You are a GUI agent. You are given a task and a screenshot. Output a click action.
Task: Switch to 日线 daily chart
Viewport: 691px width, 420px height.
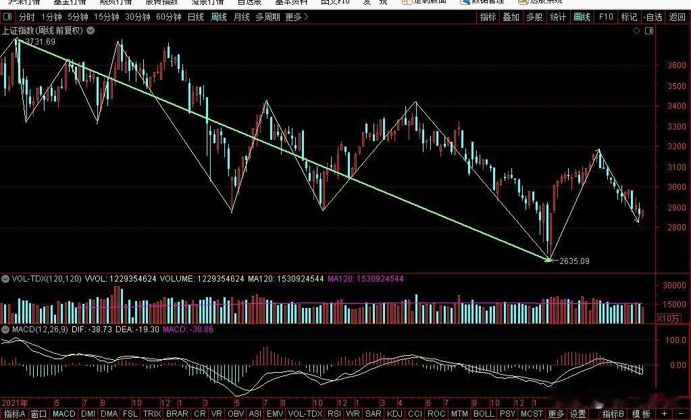pyautogui.click(x=196, y=17)
